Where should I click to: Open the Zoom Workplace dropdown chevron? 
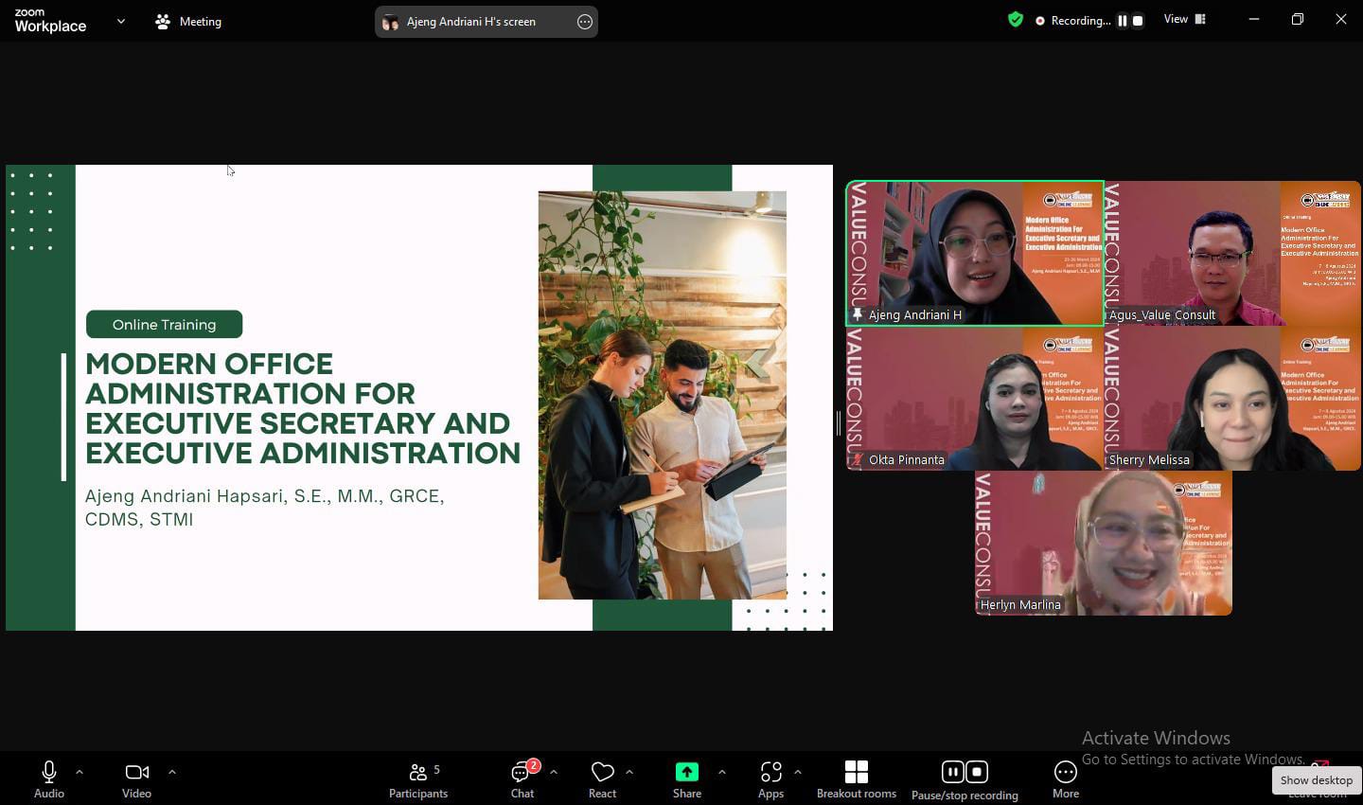(x=120, y=21)
